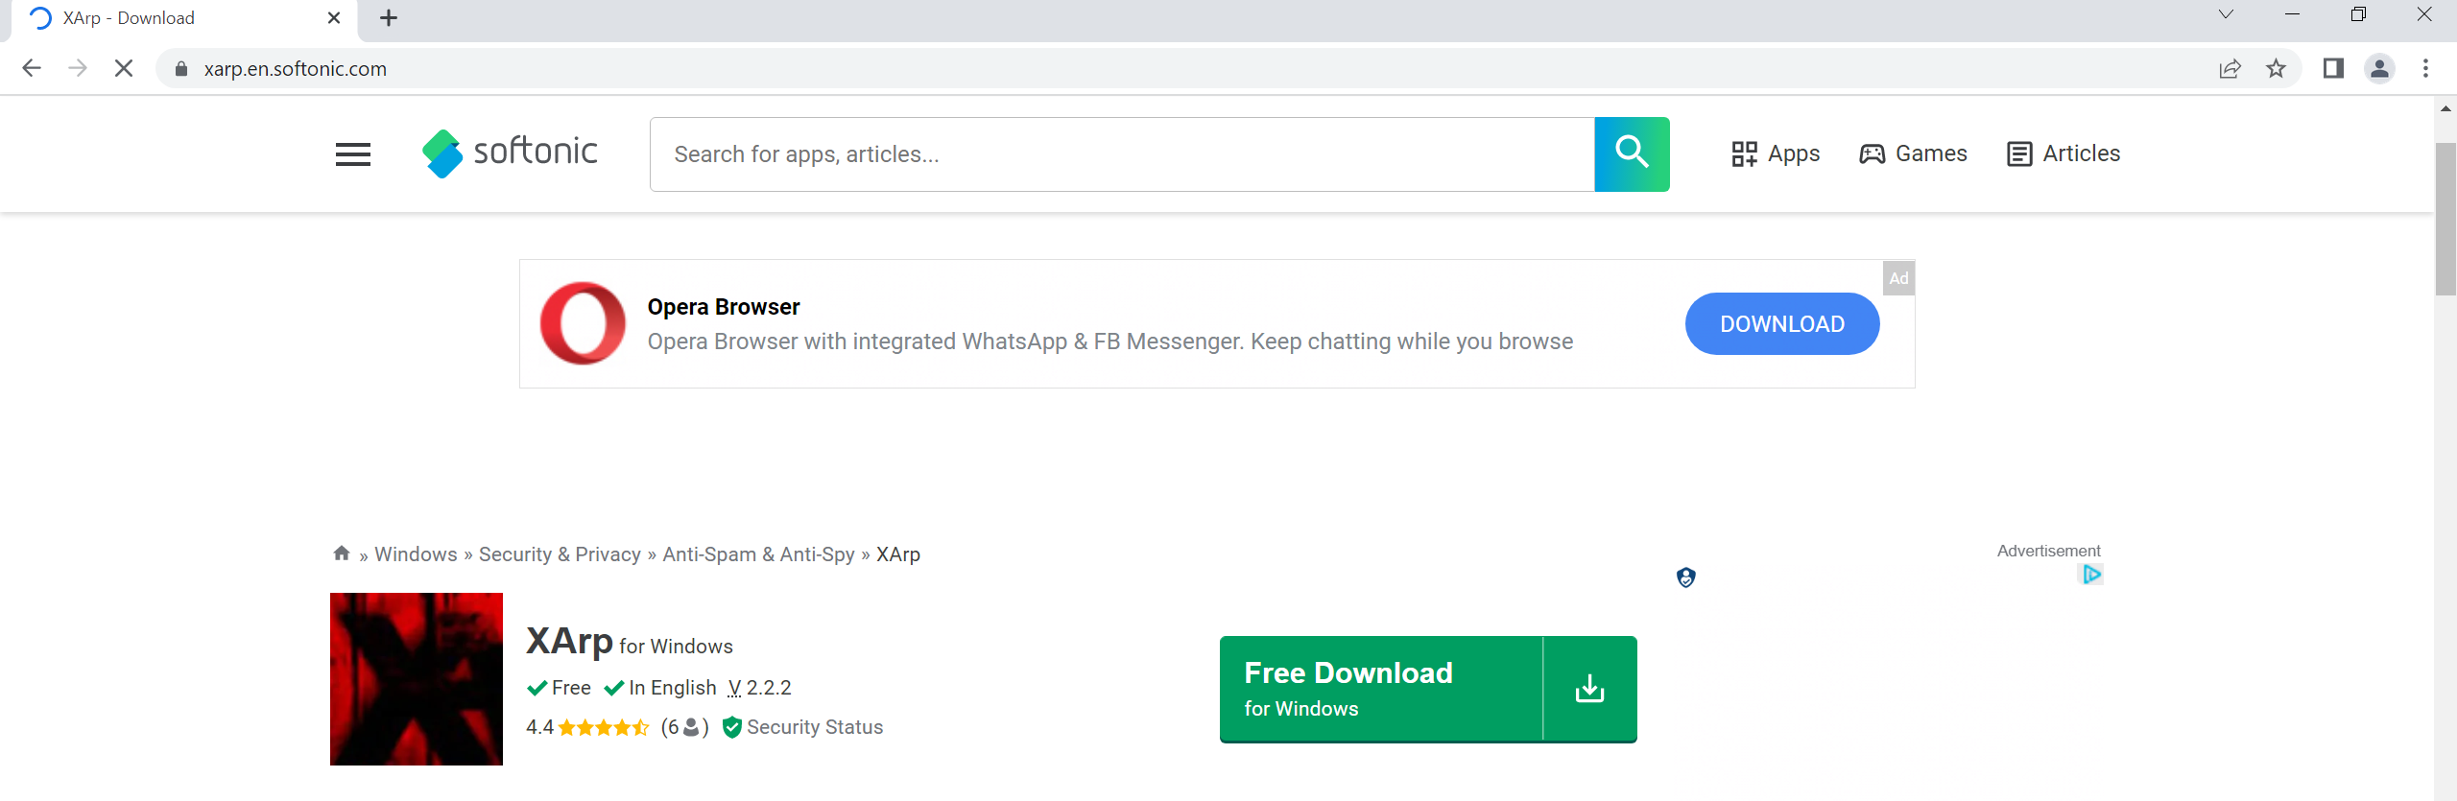Screen dimensions: 2457x801
Task: Open the Apps section
Action: coord(1776,153)
